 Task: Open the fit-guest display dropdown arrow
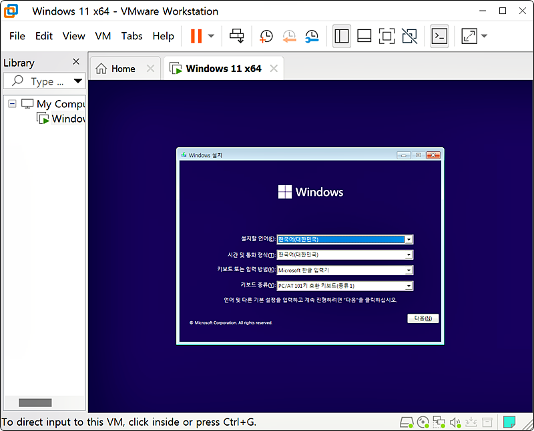coord(483,36)
